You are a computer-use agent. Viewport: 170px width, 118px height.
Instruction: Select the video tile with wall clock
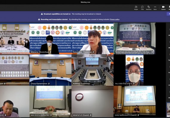pyautogui.click(x=92, y=101)
